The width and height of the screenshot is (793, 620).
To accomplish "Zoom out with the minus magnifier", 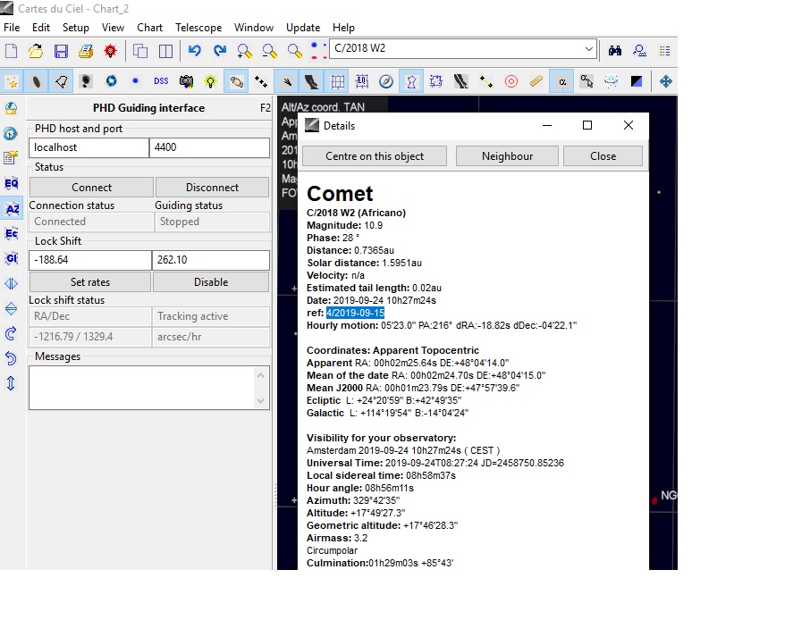I will (x=270, y=51).
